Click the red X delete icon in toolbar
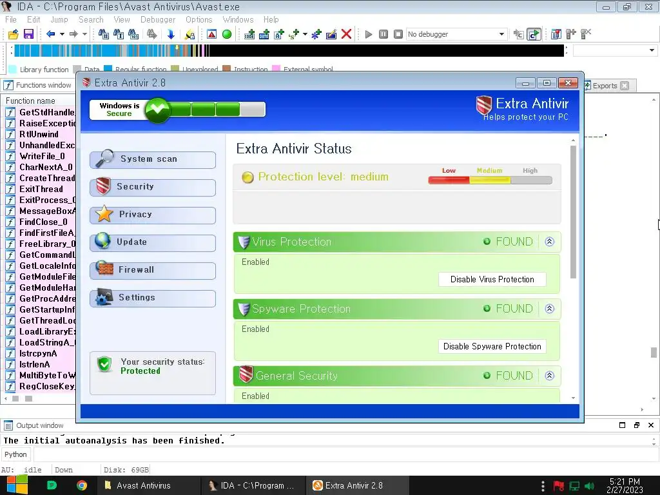Image resolution: width=660 pixels, height=495 pixels. point(346,34)
